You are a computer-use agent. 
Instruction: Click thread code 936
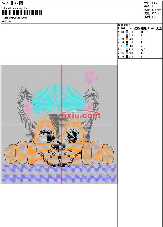click(x=131, y=50)
